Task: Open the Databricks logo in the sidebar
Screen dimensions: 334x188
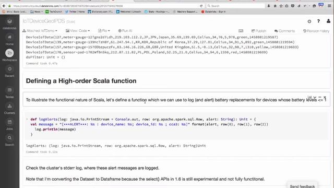Action: [x=9, y=21]
